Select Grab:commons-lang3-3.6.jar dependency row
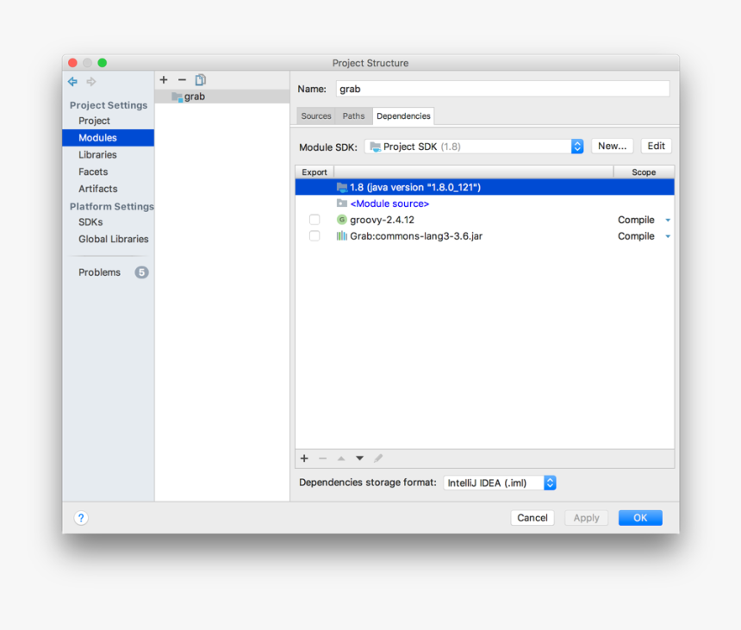The image size is (741, 630). [x=484, y=236]
